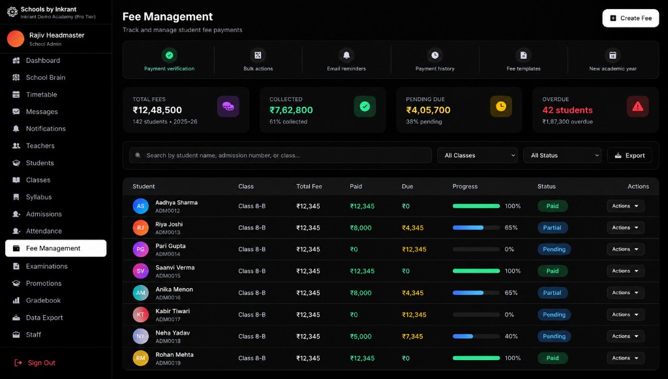Open Actions dropdown for Neha Yadav

(626, 337)
